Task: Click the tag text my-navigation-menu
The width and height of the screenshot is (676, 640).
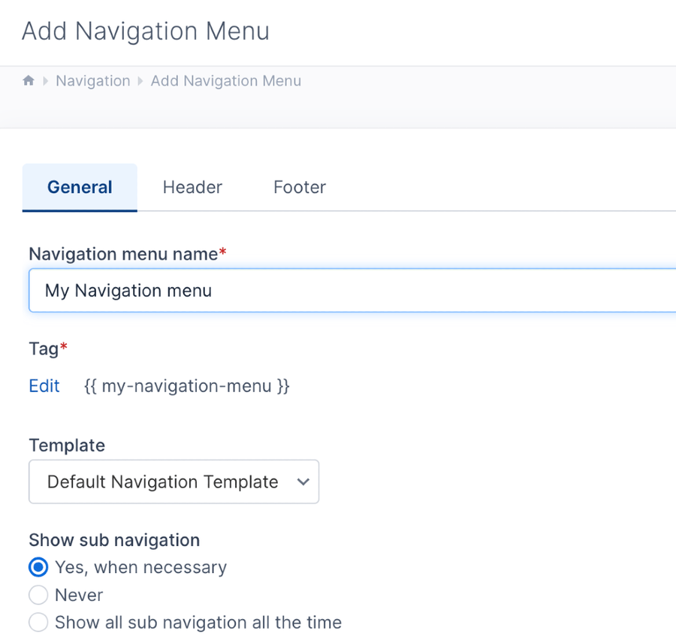Action: (x=186, y=385)
